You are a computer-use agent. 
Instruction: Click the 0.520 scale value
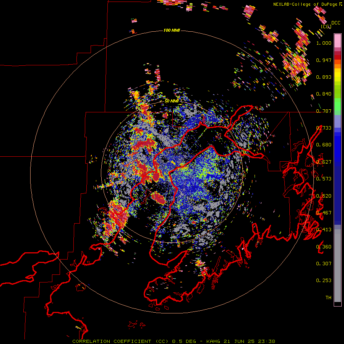(324, 196)
